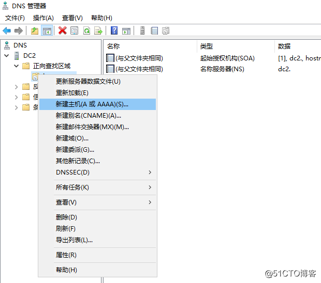Viewport: 321px width, 283px height.
Task: Sort by the 数据 column header
Action: click(298, 46)
